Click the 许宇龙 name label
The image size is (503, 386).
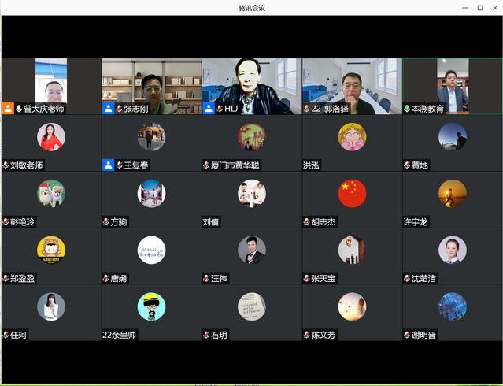(416, 222)
